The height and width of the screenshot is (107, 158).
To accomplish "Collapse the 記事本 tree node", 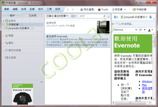I will 3,21.
